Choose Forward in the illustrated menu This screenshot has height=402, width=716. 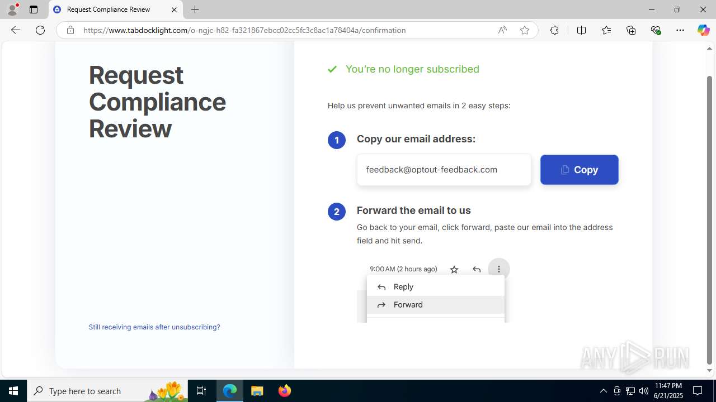tap(436, 305)
